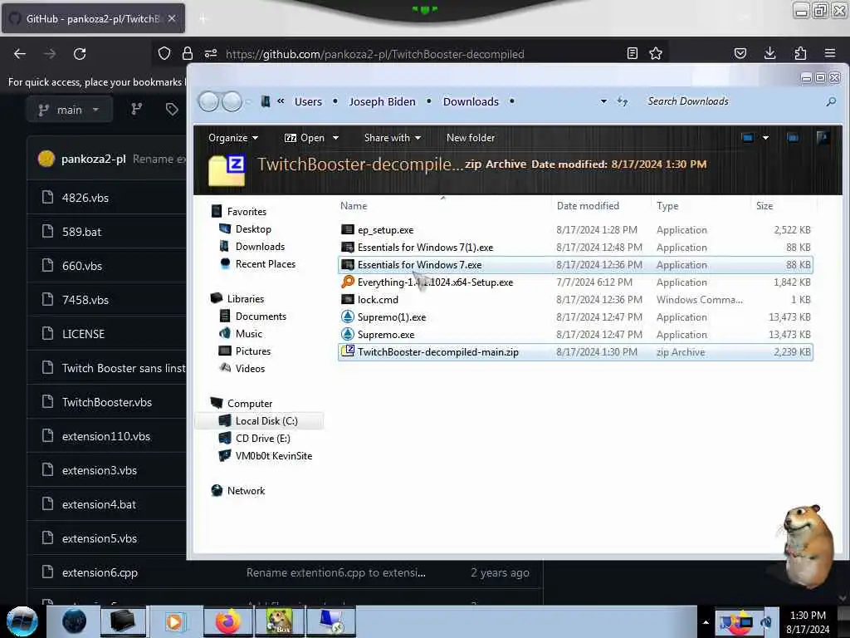This screenshot has height=638, width=850.
Task: Click the Windows Start orb
Action: [x=22, y=621]
